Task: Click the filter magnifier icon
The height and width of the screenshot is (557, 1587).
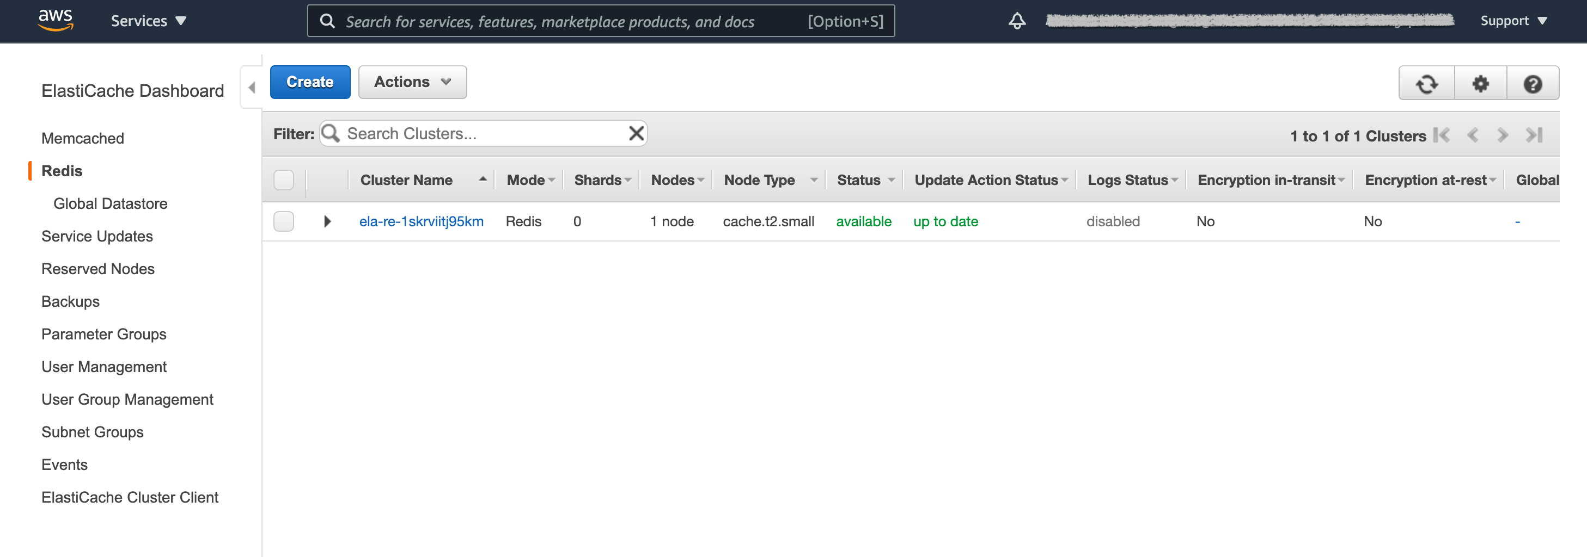Action: tap(331, 134)
